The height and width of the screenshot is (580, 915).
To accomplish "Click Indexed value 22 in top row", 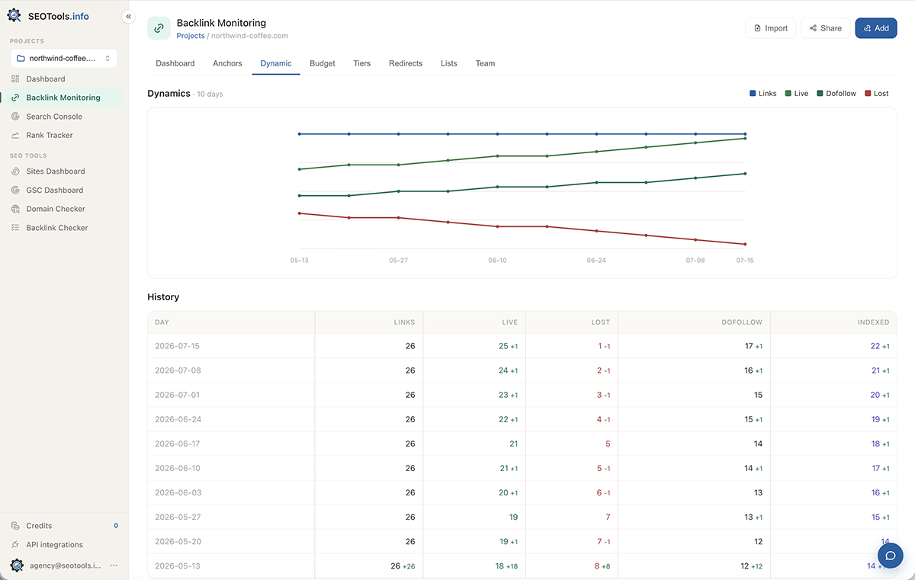I will 875,346.
